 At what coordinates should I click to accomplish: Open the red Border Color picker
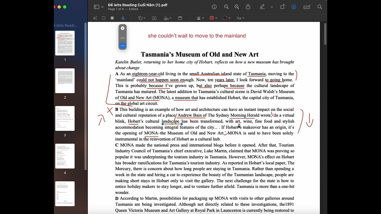[213, 18]
